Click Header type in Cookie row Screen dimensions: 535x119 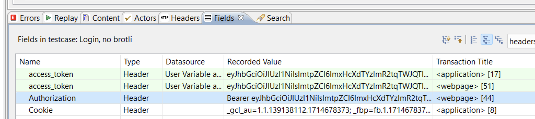coord(136,110)
